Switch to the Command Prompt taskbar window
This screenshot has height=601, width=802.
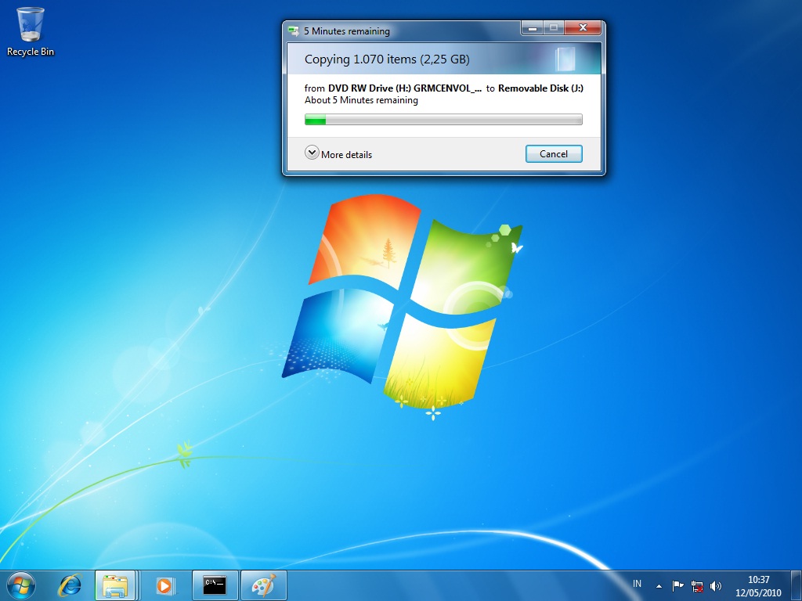[215, 585]
